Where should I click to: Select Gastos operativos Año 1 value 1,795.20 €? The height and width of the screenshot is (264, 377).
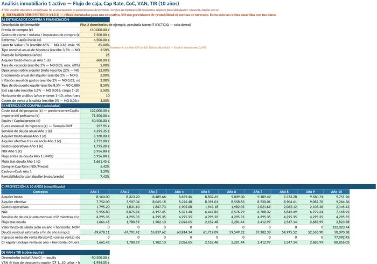95,146
